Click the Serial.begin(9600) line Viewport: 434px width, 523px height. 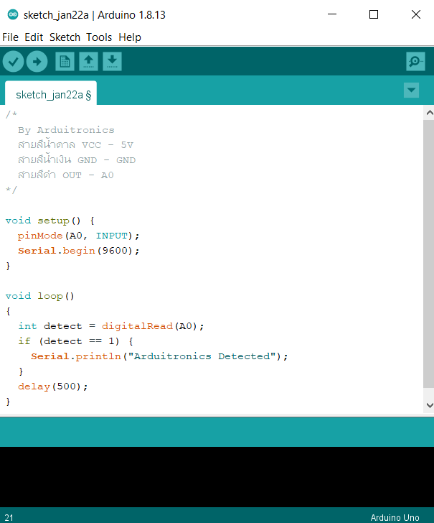(78, 251)
